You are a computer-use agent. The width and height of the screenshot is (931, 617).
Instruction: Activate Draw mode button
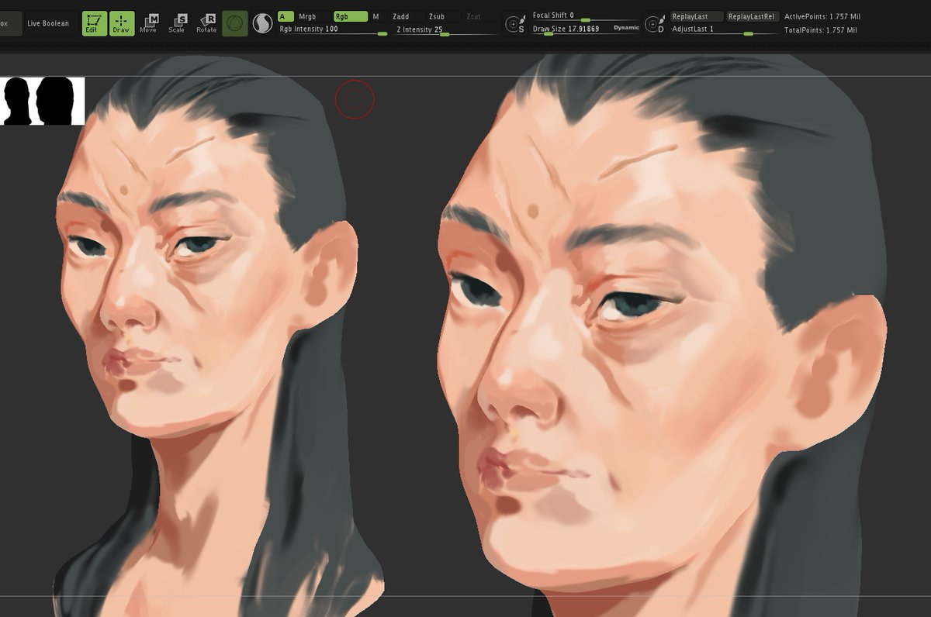pos(122,23)
